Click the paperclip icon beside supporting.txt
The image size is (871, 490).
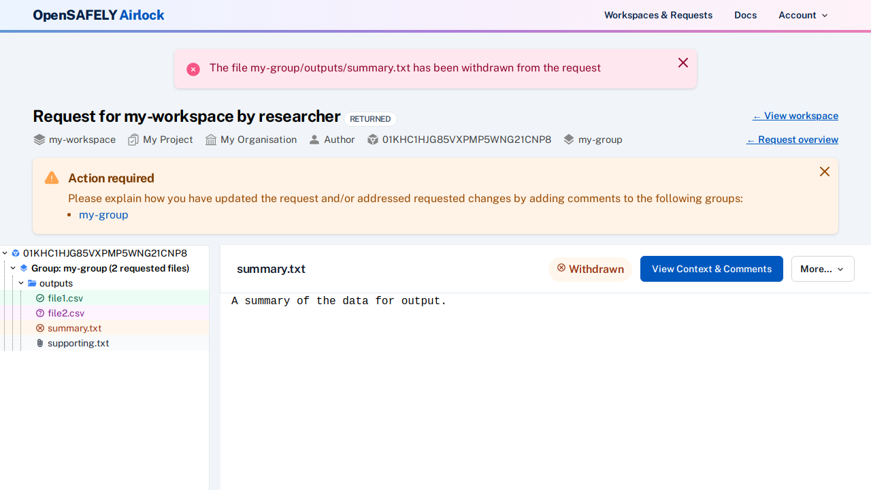(40, 343)
